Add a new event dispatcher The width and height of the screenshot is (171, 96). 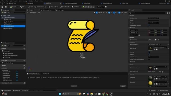[24, 83]
